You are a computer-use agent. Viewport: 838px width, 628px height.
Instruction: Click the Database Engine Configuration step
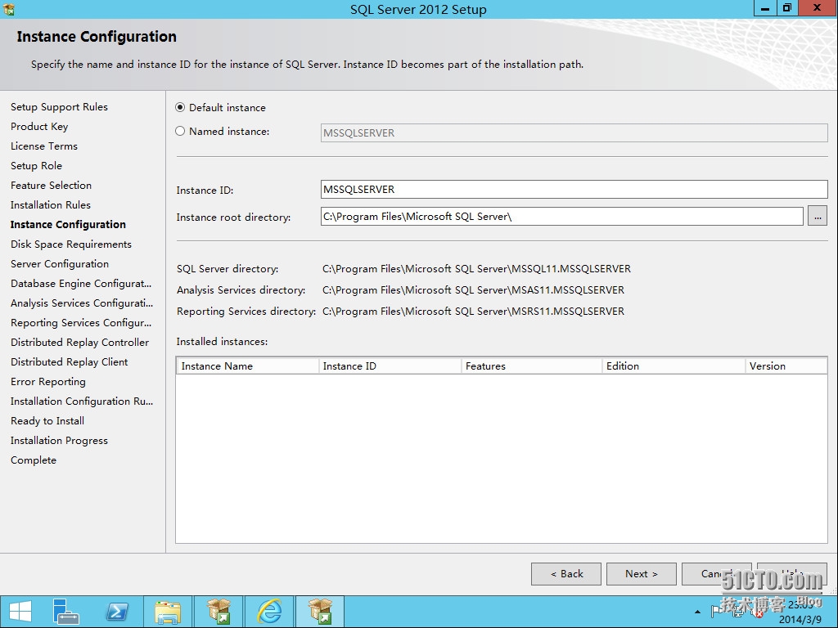(x=81, y=284)
